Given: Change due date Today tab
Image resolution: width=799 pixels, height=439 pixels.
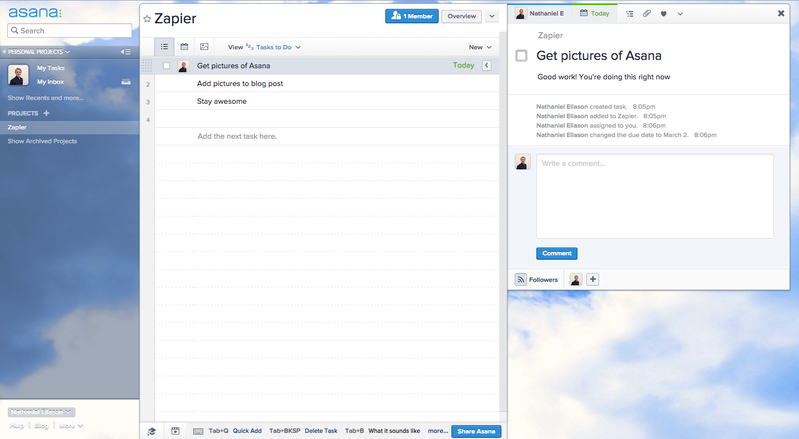Looking at the screenshot, I should point(595,13).
